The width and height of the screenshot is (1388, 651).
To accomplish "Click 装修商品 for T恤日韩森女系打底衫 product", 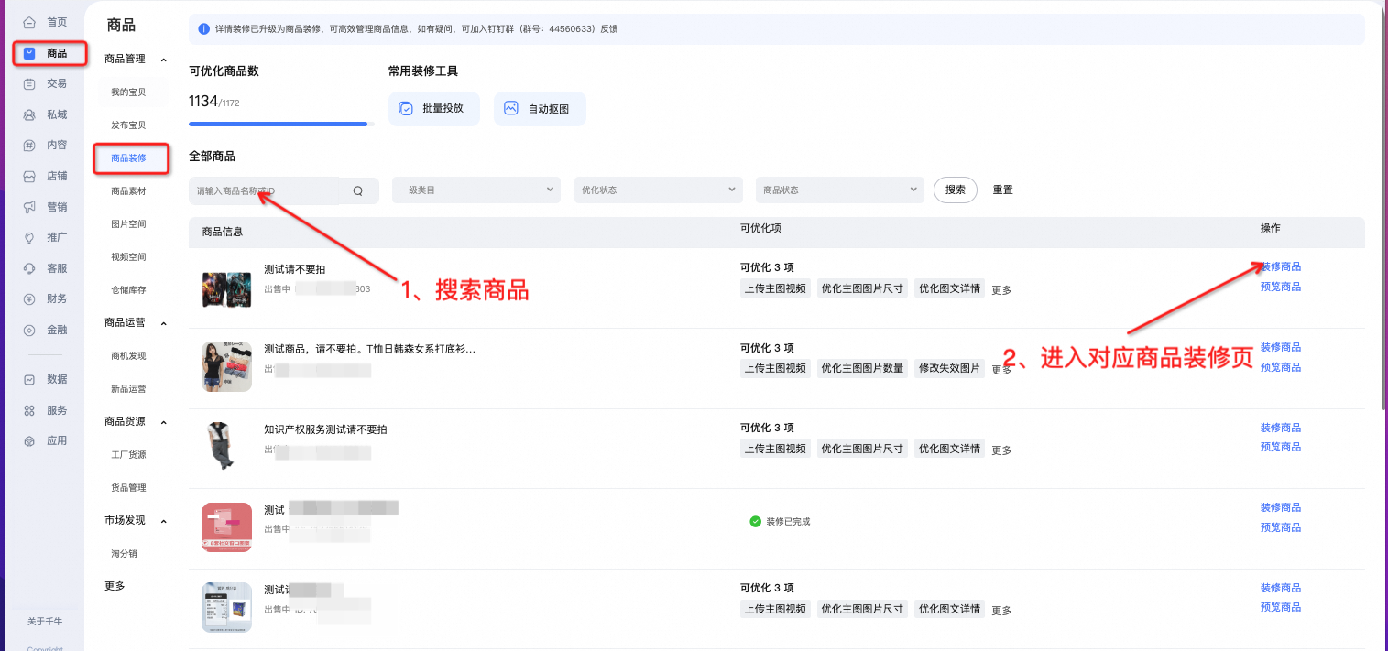I will (1281, 347).
